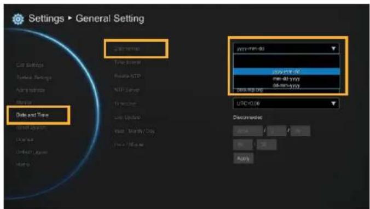Click the Apply button
The height and width of the screenshot is (209, 370).
tap(243, 159)
